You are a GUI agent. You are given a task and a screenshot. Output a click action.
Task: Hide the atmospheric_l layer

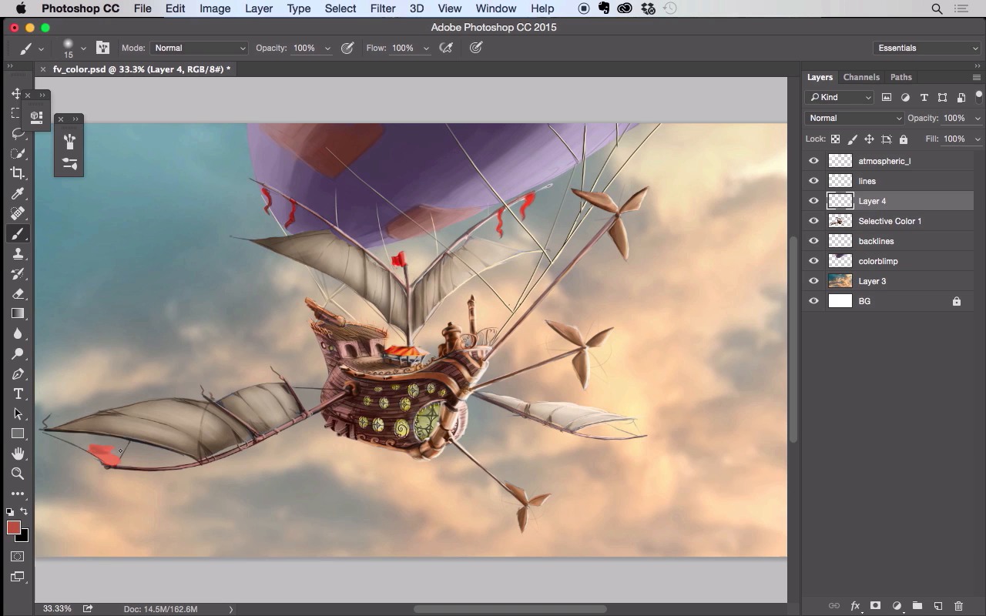813,161
